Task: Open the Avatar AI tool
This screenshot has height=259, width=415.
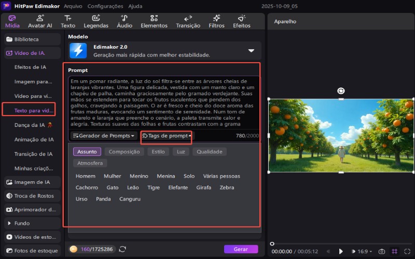Action: [40, 22]
